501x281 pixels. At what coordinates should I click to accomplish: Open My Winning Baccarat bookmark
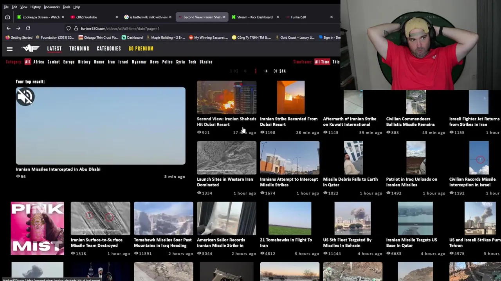click(208, 37)
